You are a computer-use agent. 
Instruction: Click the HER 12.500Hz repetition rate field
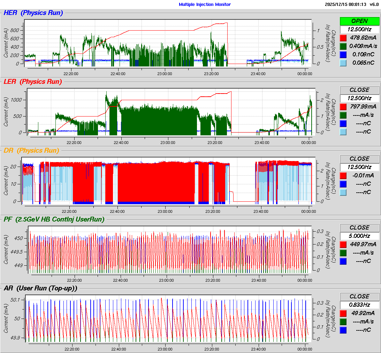359,30
